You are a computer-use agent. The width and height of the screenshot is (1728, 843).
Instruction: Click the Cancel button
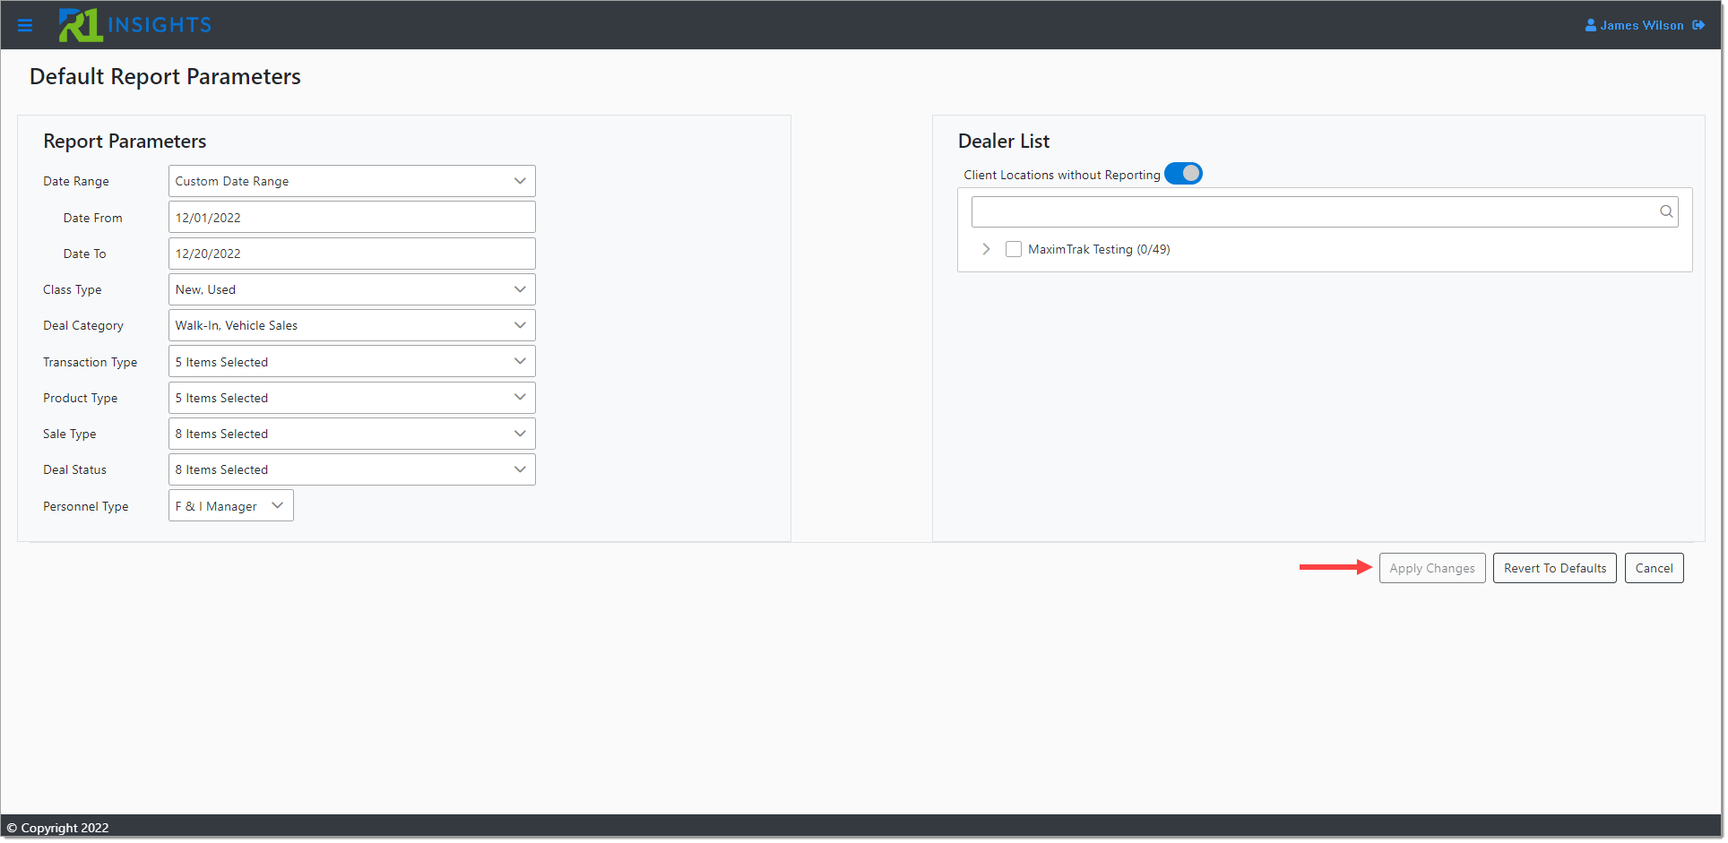coord(1655,568)
